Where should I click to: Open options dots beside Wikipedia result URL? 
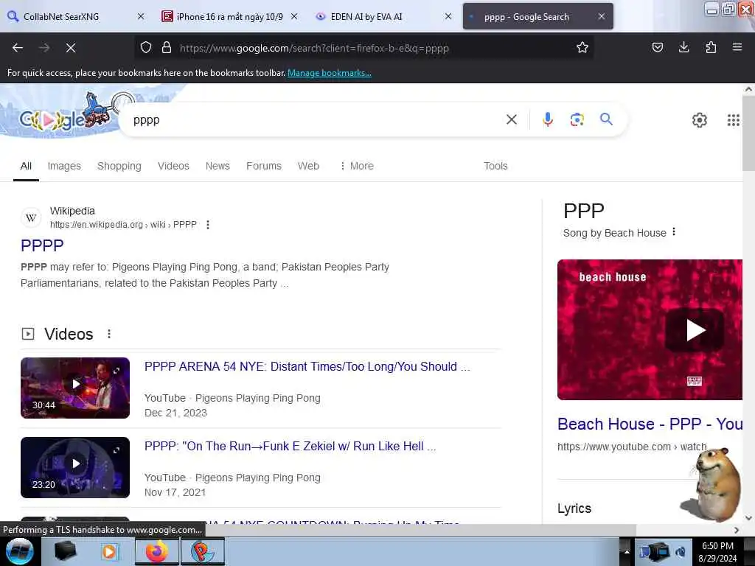[207, 225]
